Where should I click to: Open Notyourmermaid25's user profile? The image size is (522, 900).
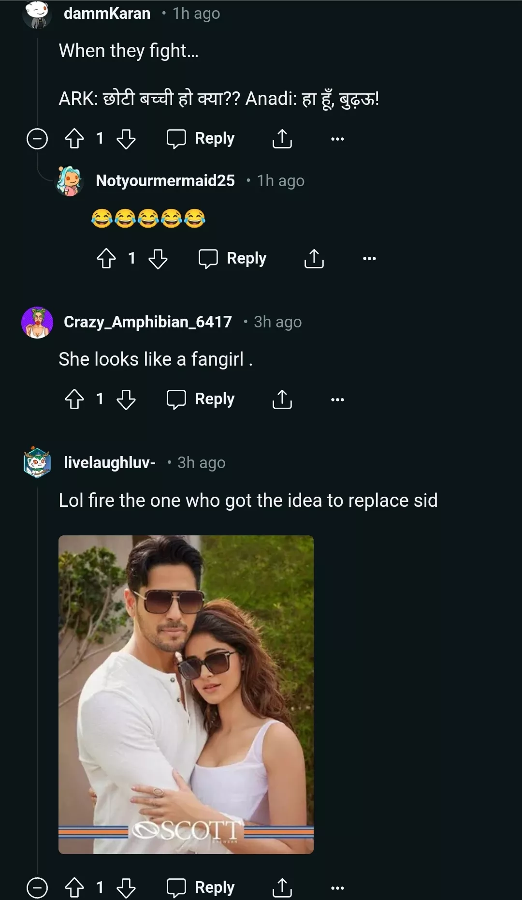[165, 181]
